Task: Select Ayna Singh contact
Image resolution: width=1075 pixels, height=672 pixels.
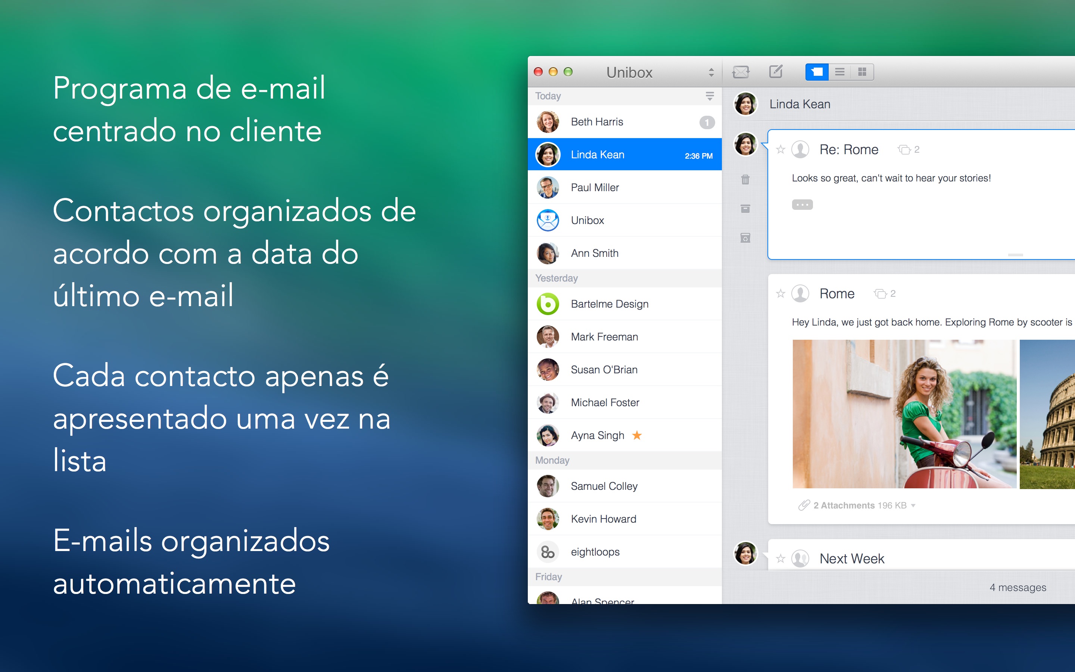Action: pyautogui.click(x=624, y=436)
